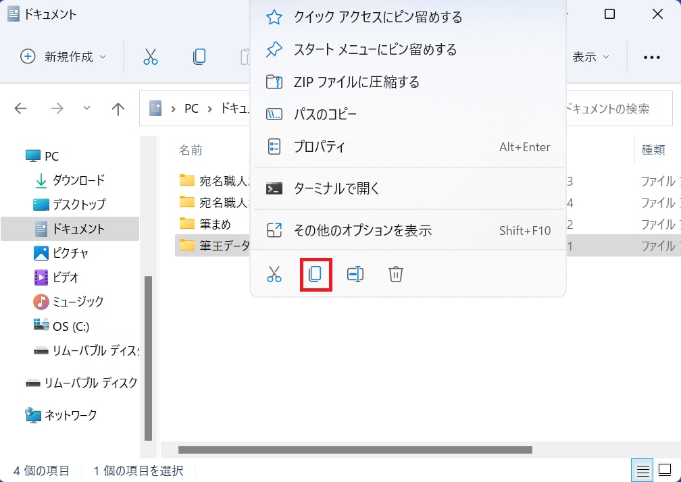Open ミュージック in the navigation pane

click(x=69, y=302)
